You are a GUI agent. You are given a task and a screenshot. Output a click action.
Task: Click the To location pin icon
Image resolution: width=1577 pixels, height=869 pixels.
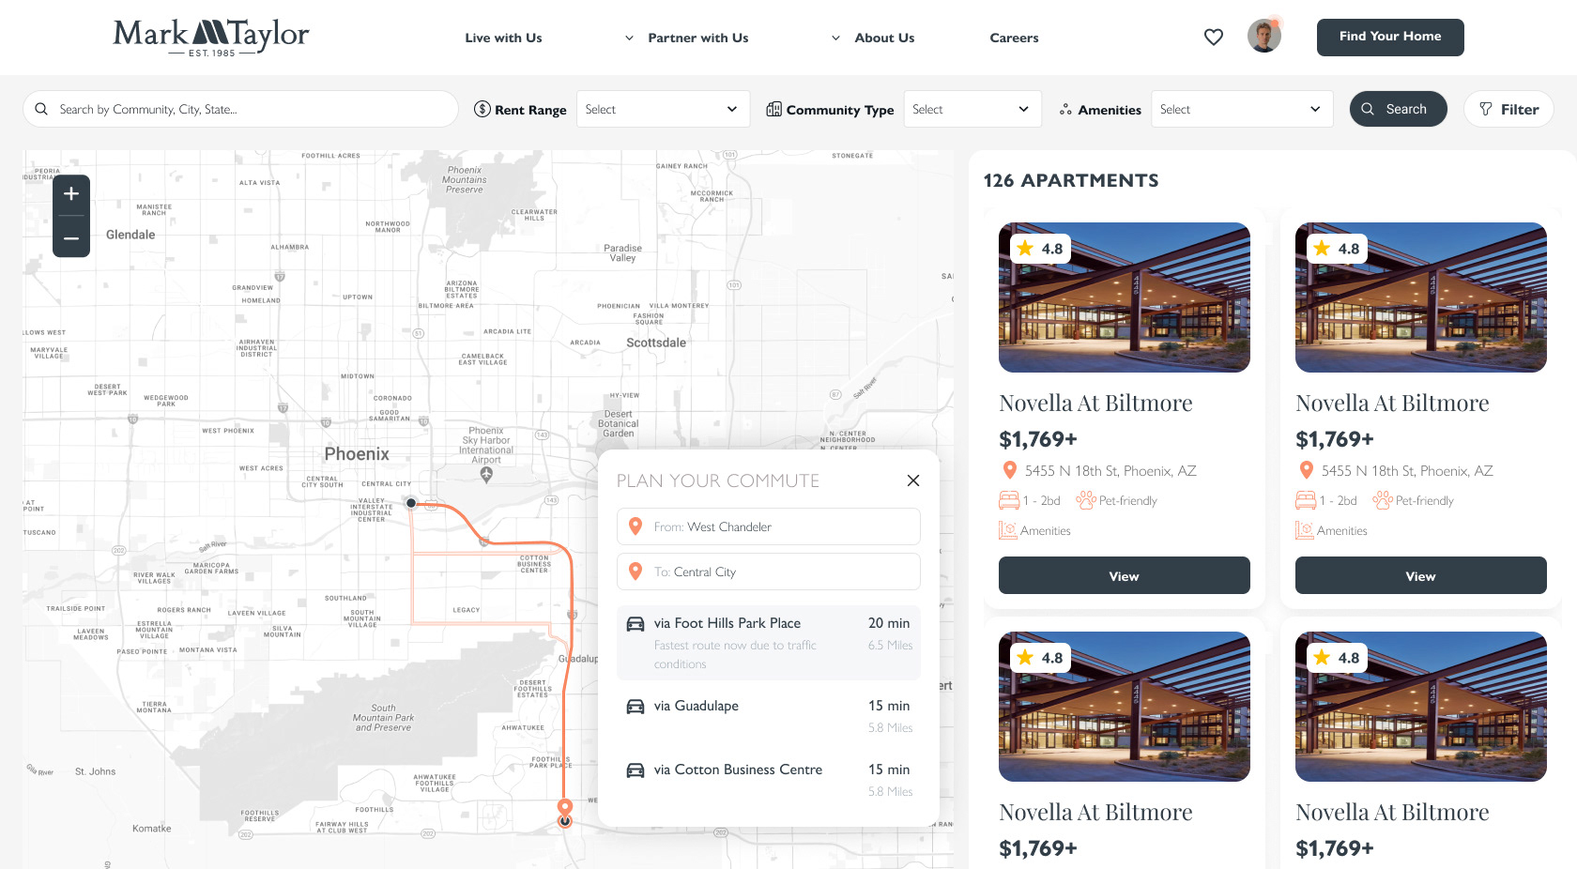click(635, 572)
